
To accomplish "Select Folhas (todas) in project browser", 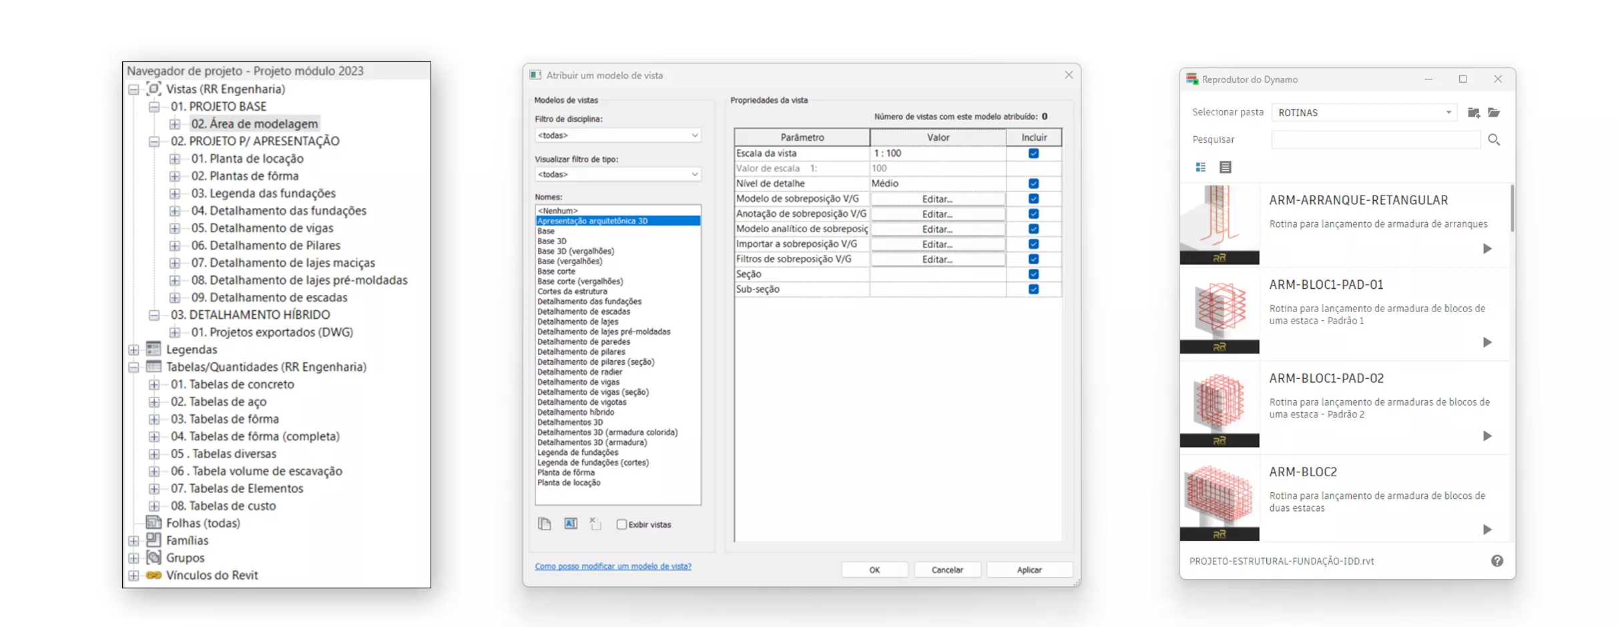I will [203, 523].
